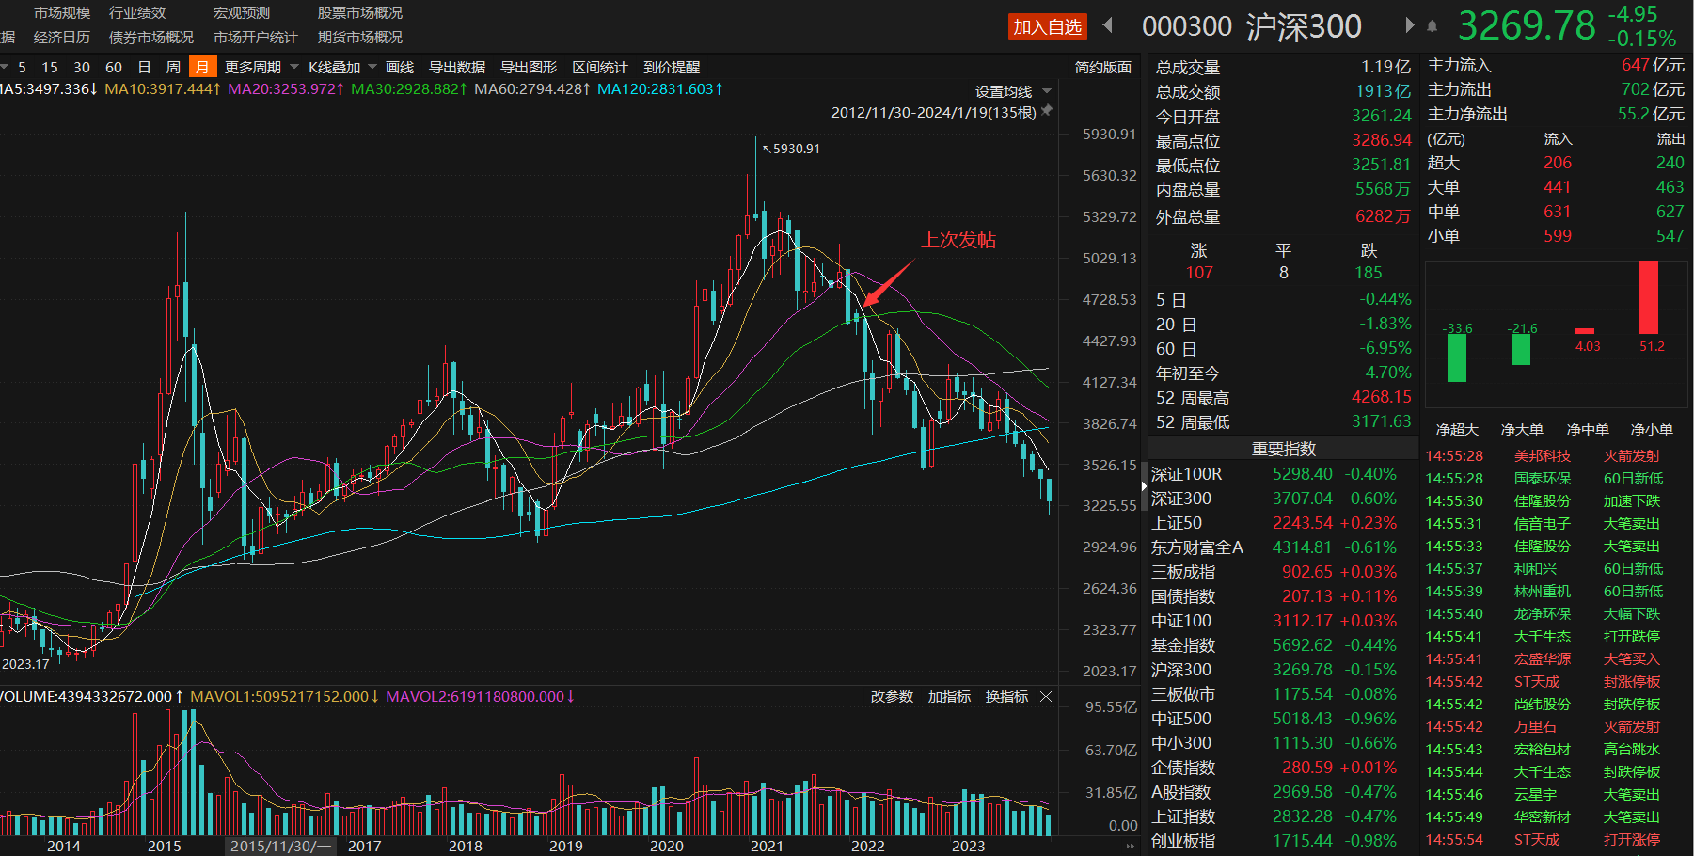The width and height of the screenshot is (1694, 856).
Task: Open 行业绩效 menu item
Action: tap(137, 12)
